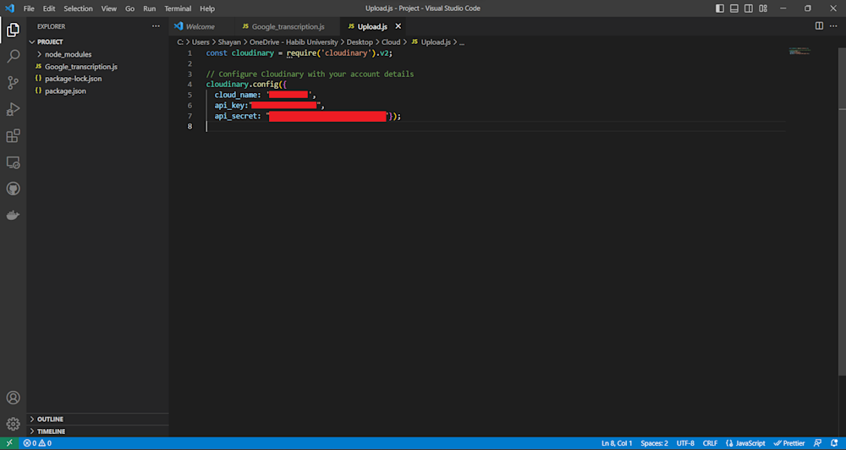Open the View menu
846x450 pixels.
pos(109,8)
